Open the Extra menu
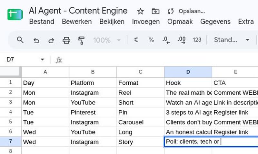 click(246, 21)
